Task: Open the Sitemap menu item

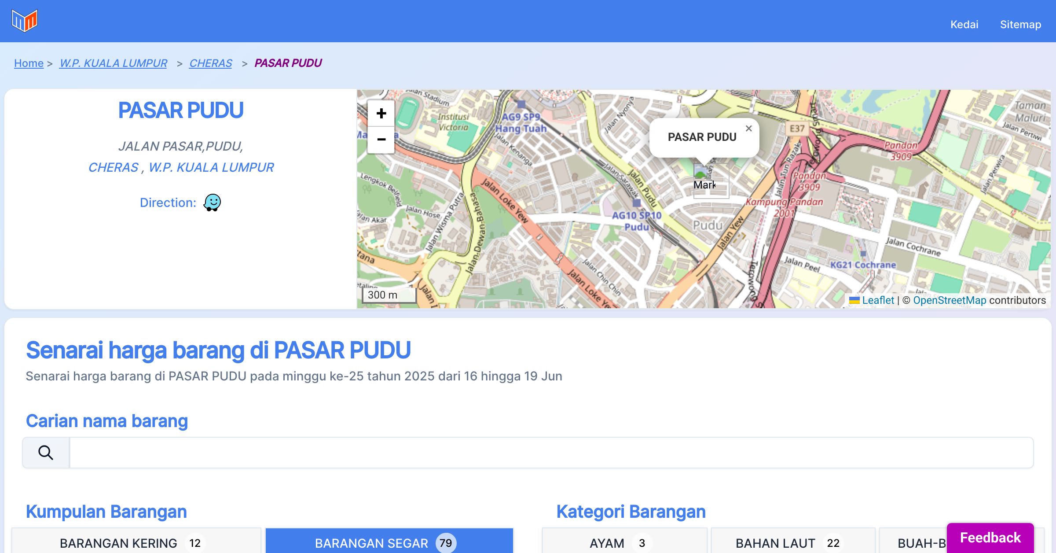Action: point(1020,25)
